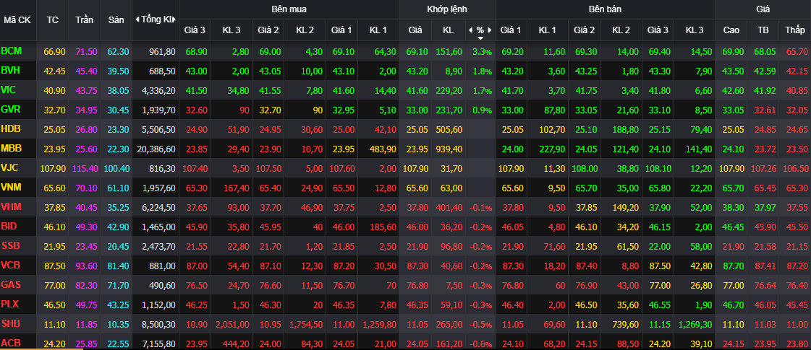Click VIC's 1.7% change value

482,91
